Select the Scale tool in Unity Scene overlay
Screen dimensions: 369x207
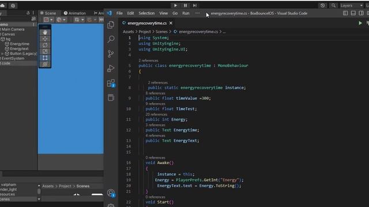point(45,51)
